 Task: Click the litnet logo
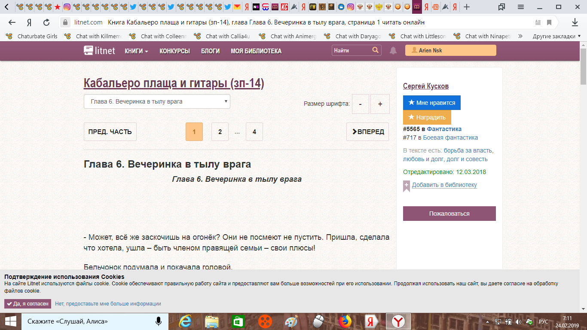click(99, 51)
